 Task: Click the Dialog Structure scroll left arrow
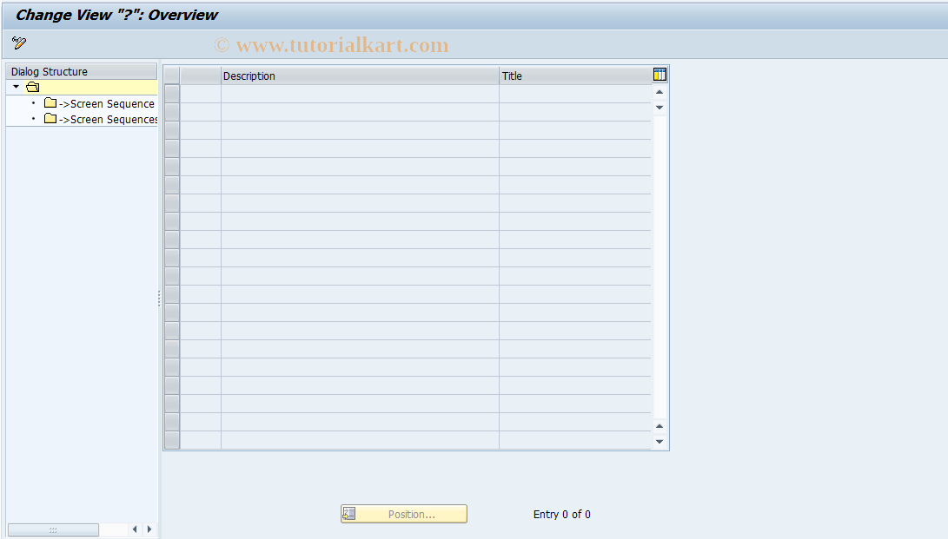tap(135, 529)
